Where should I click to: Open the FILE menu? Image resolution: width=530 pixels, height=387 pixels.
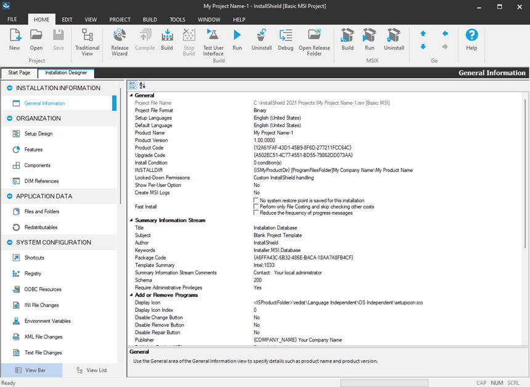pyautogui.click(x=12, y=19)
